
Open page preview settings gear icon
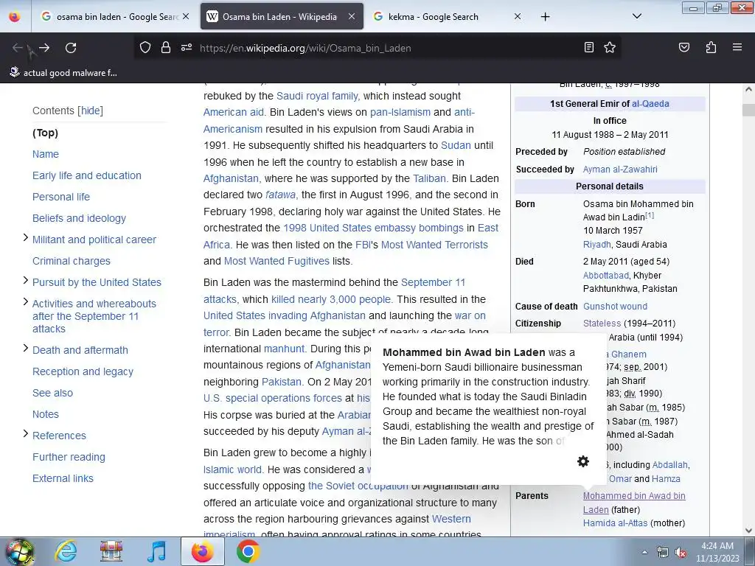[x=583, y=461]
